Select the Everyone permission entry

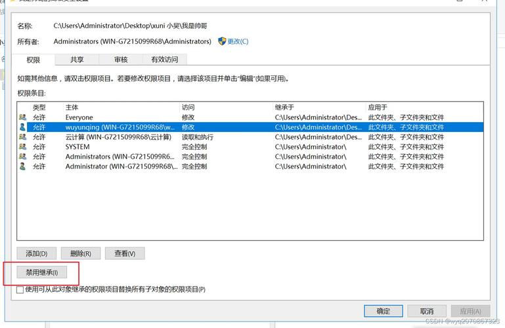click(x=250, y=117)
